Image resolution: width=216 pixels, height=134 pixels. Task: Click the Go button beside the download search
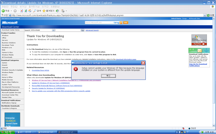[x=83, y=30]
